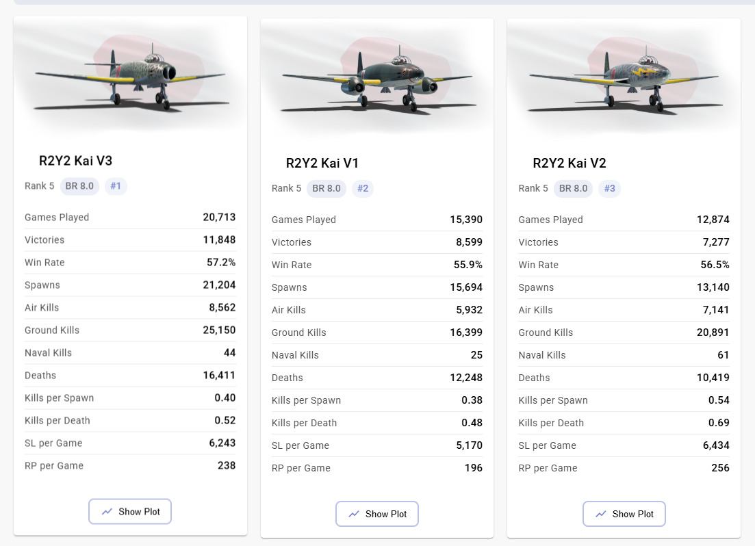755x546 pixels.
Task: Click the R2Y2 Kai V1 title
Action: 322,164
